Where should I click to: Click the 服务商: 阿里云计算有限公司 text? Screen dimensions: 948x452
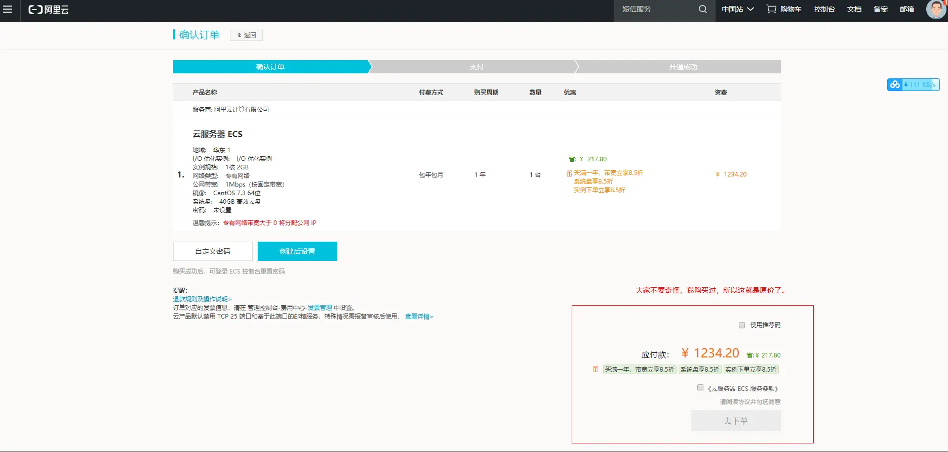pos(230,110)
